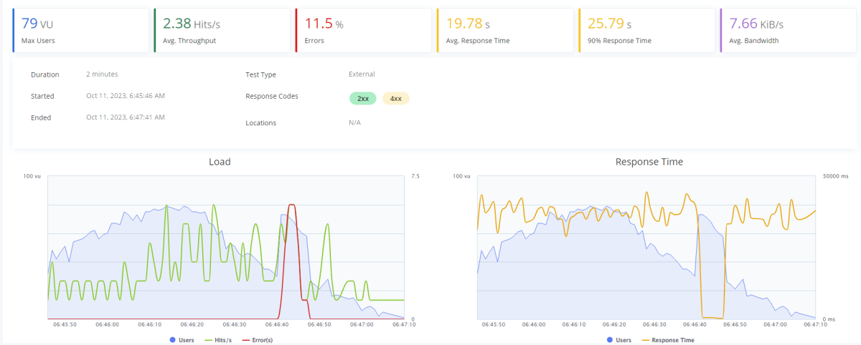Toggle Users legend in Load chart
This screenshot has height=345, width=861.
pyautogui.click(x=182, y=340)
